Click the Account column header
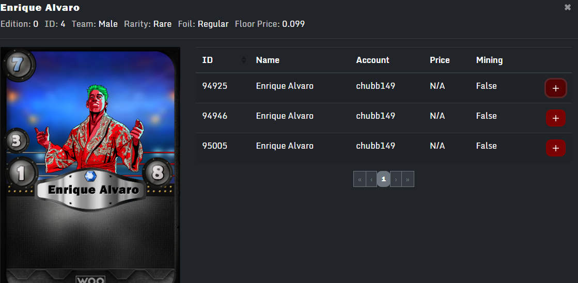The width and height of the screenshot is (578, 283). (x=372, y=60)
